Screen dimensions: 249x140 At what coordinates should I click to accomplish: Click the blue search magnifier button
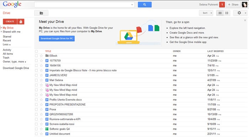point(145,5)
